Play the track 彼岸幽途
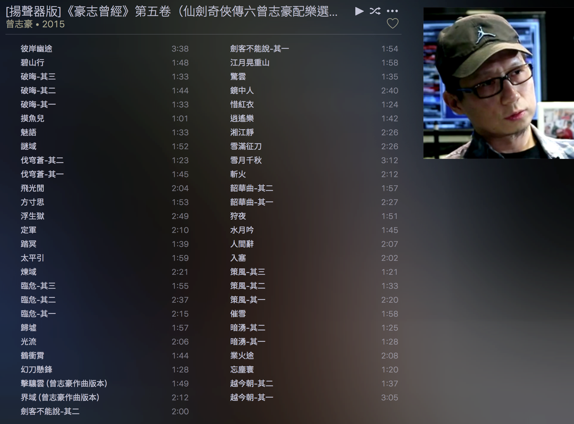The width and height of the screenshot is (574, 424). [x=35, y=49]
